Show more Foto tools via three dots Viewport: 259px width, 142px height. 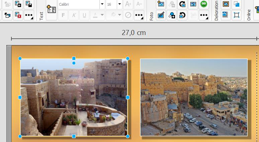coord(204,15)
